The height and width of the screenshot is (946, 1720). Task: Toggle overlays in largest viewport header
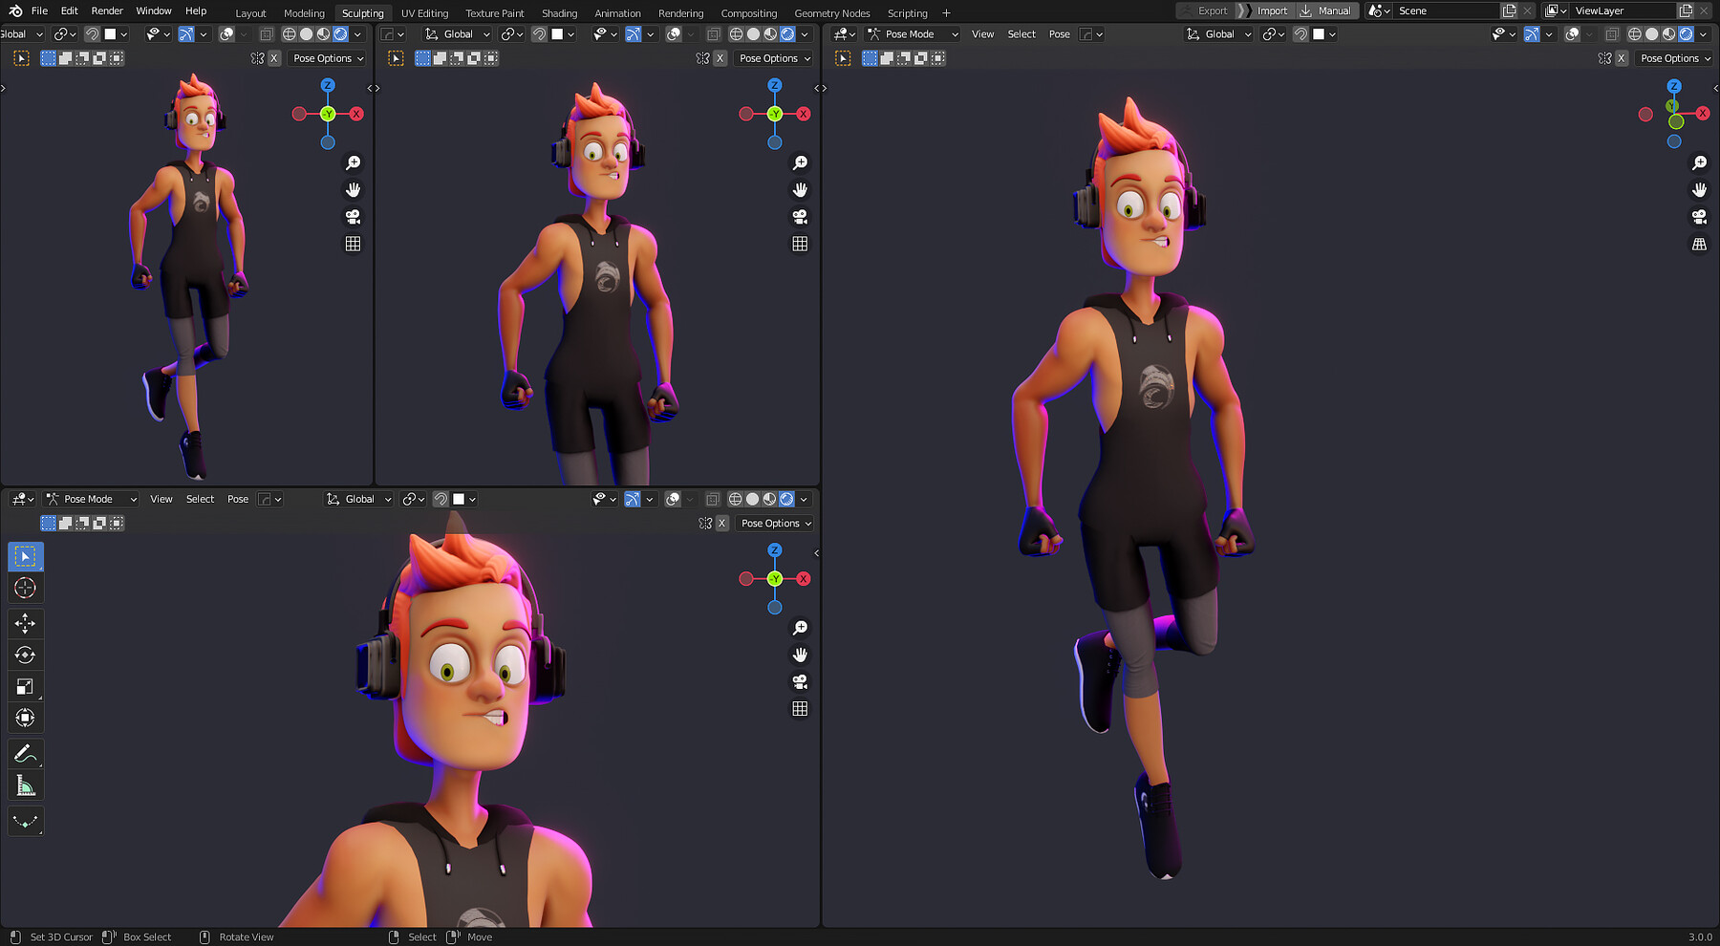pos(1572,34)
